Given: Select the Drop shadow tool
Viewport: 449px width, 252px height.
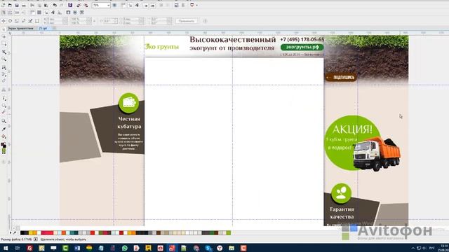Looking at the screenshot, I should click(x=4, y=121).
